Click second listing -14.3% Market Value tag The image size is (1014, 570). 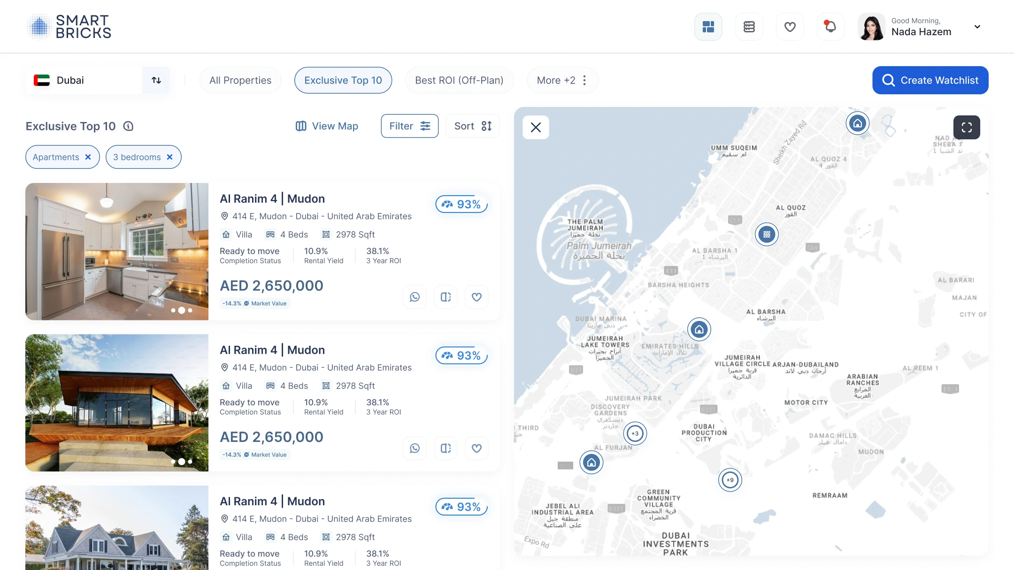(x=255, y=455)
